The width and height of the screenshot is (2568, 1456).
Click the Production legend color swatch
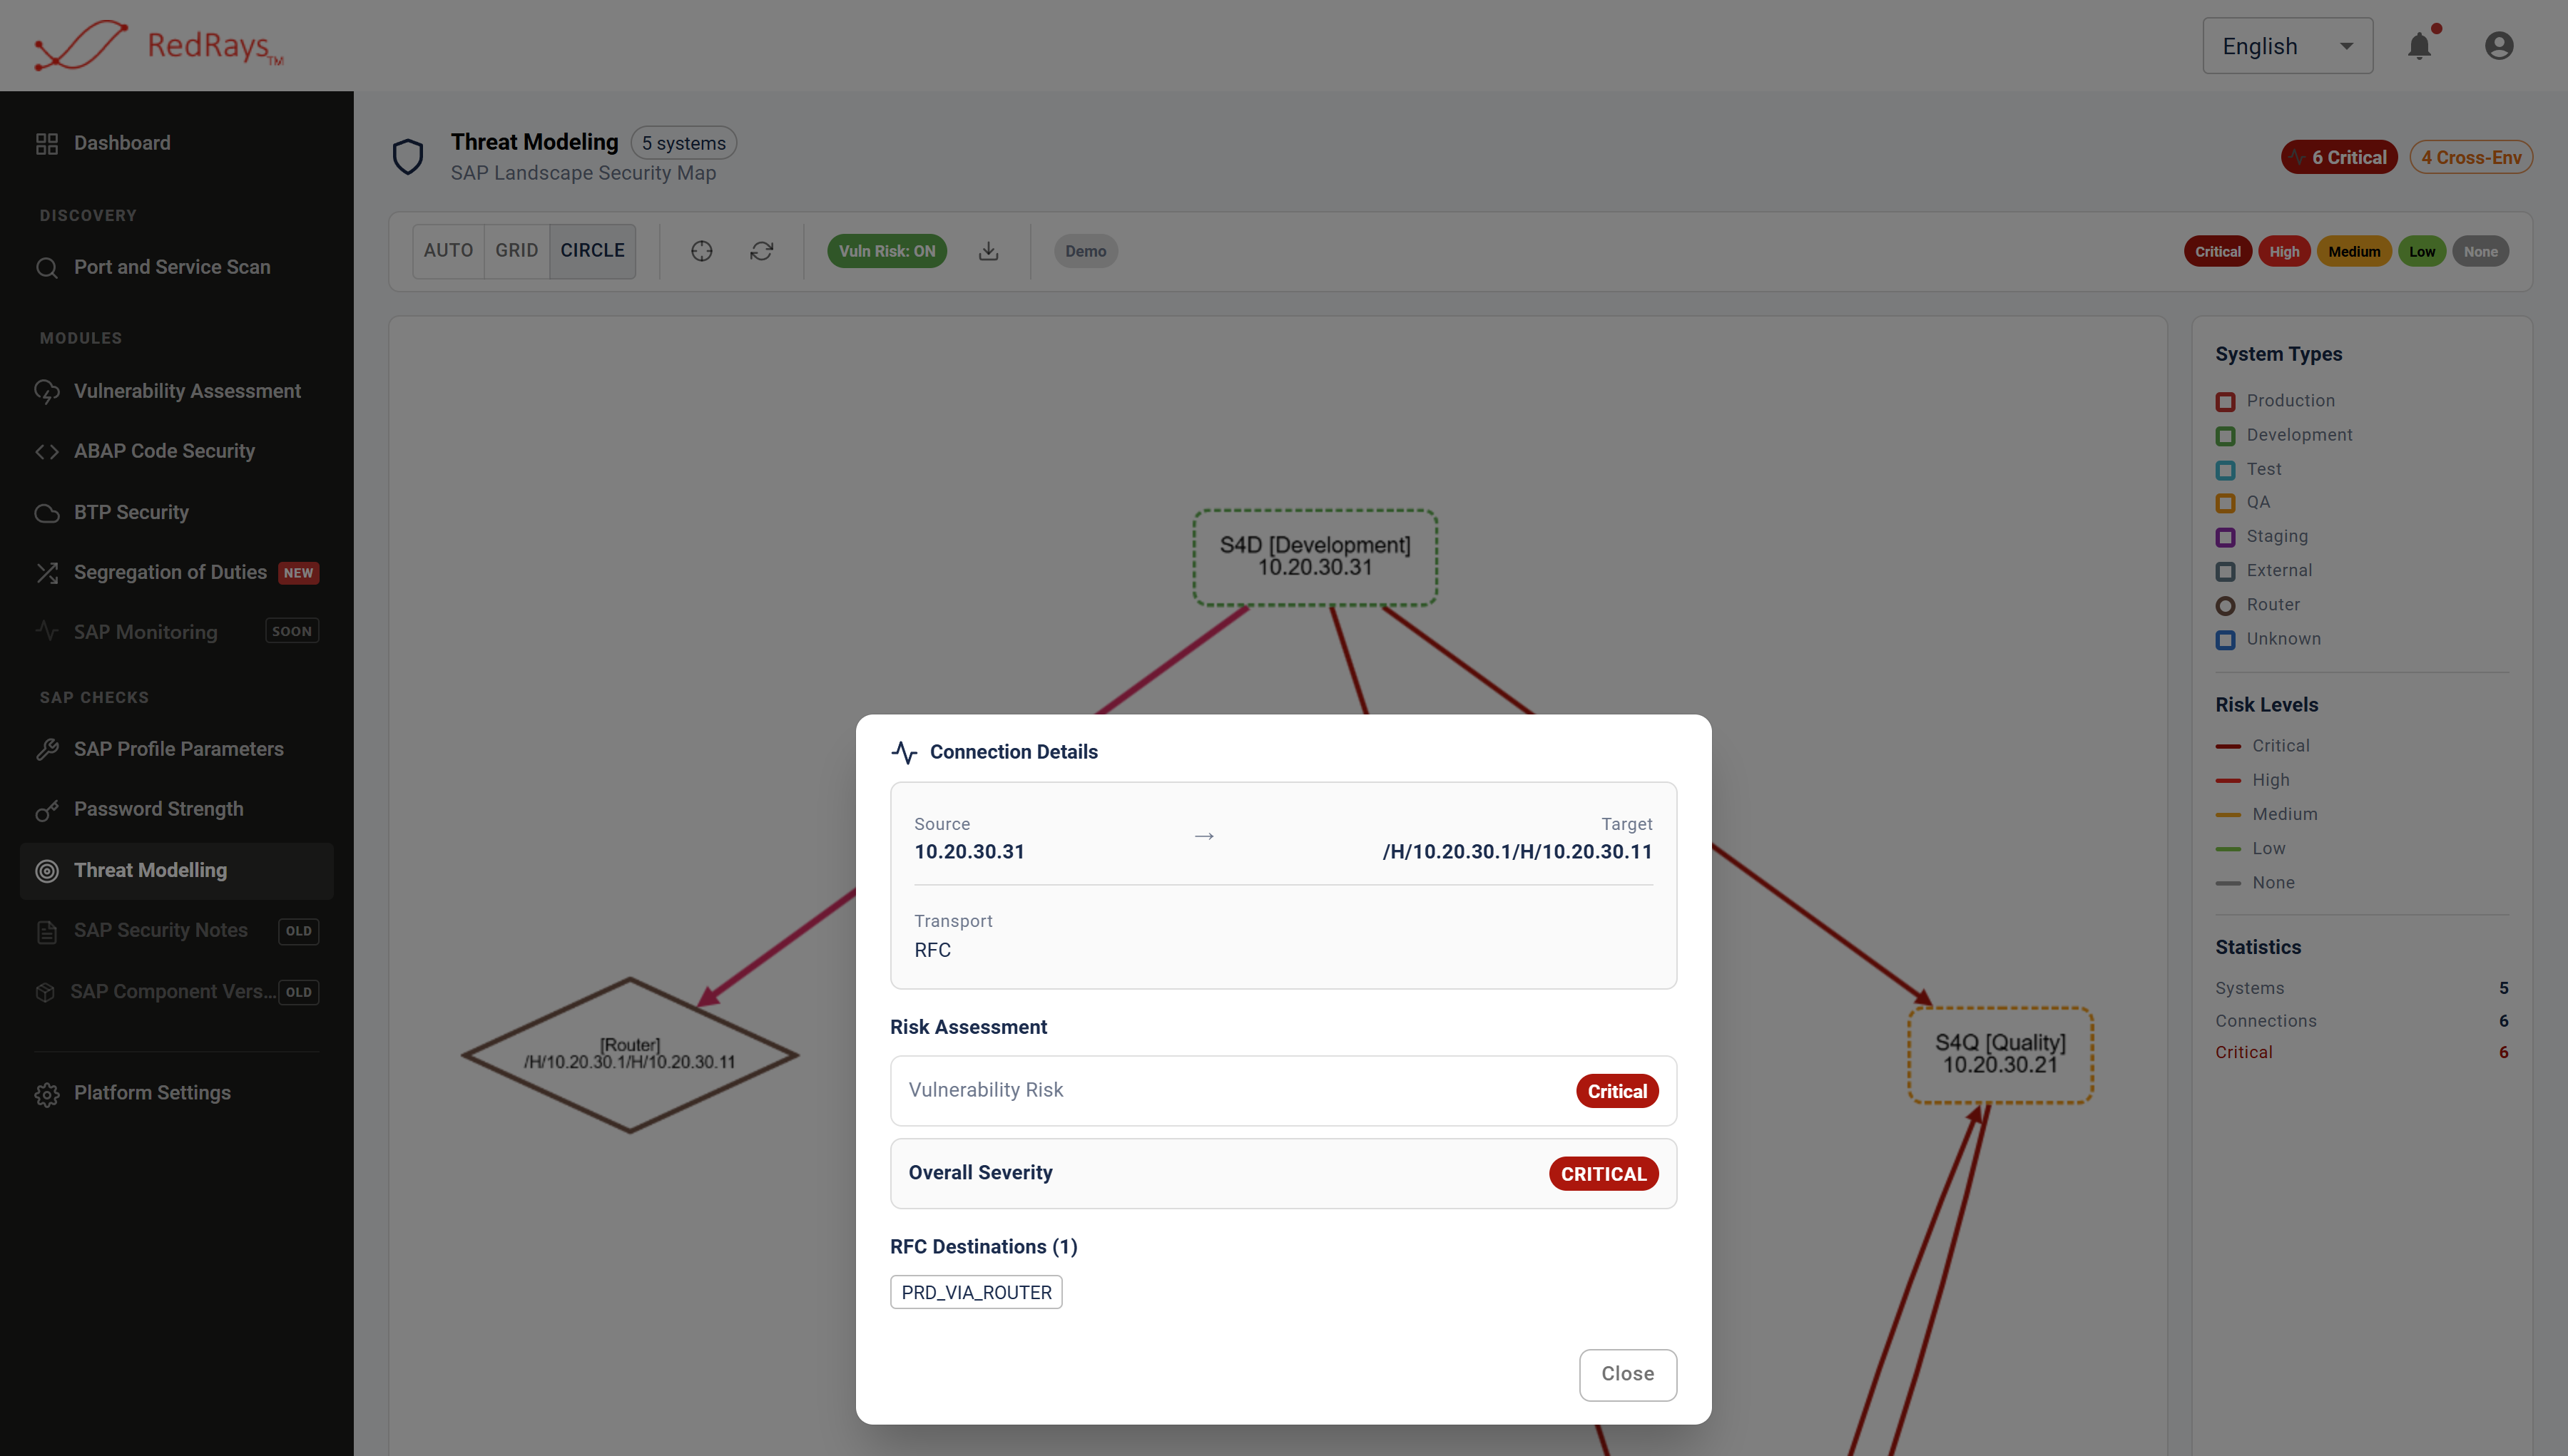[2226, 402]
